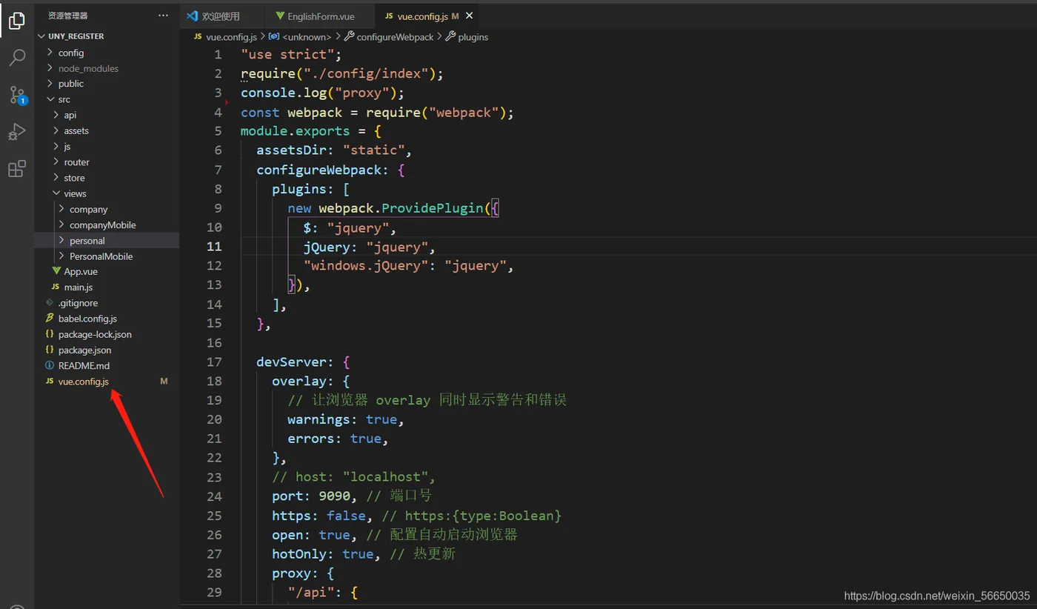This screenshot has height=609, width=1037.
Task: Expand the config folder
Action: point(50,53)
